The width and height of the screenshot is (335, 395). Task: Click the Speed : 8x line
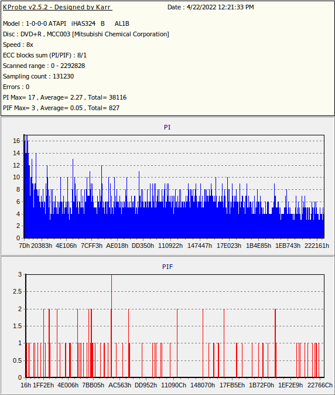click(x=18, y=45)
